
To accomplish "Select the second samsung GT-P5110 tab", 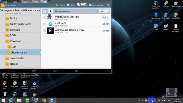I will point(31,1).
